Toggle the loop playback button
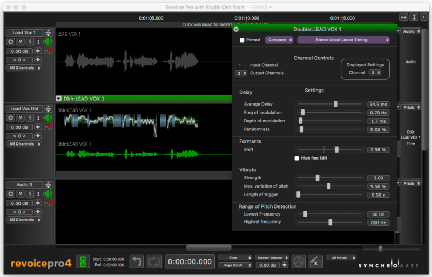This screenshot has width=432, height=277. pyautogui.click(x=154, y=262)
